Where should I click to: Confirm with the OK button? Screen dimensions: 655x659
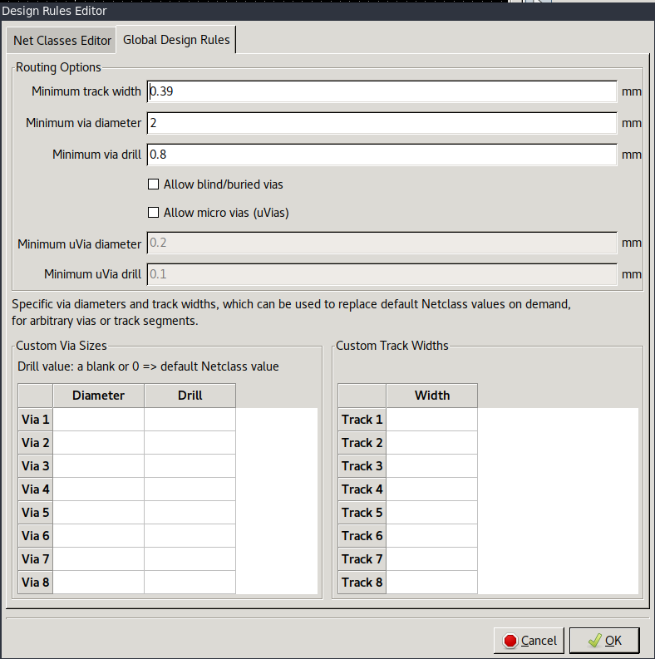click(604, 641)
